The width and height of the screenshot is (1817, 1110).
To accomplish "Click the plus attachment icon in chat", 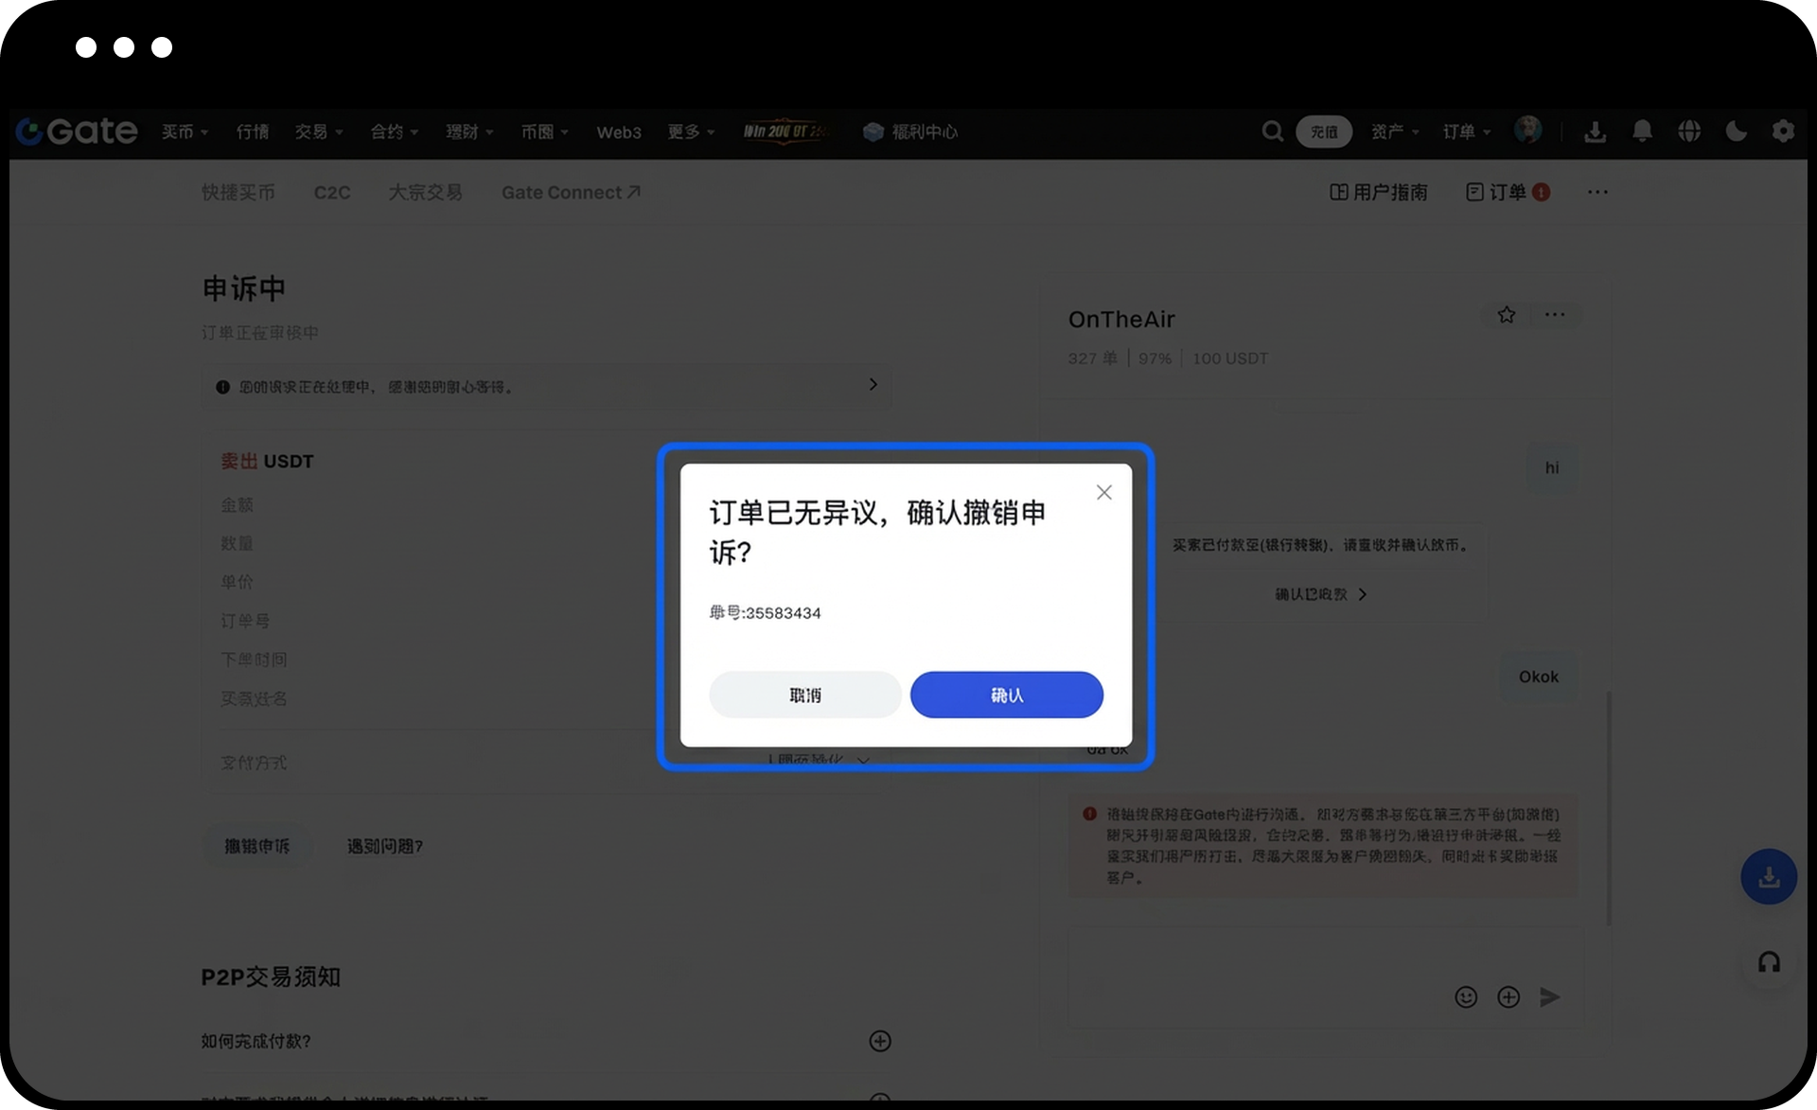I will (1508, 996).
